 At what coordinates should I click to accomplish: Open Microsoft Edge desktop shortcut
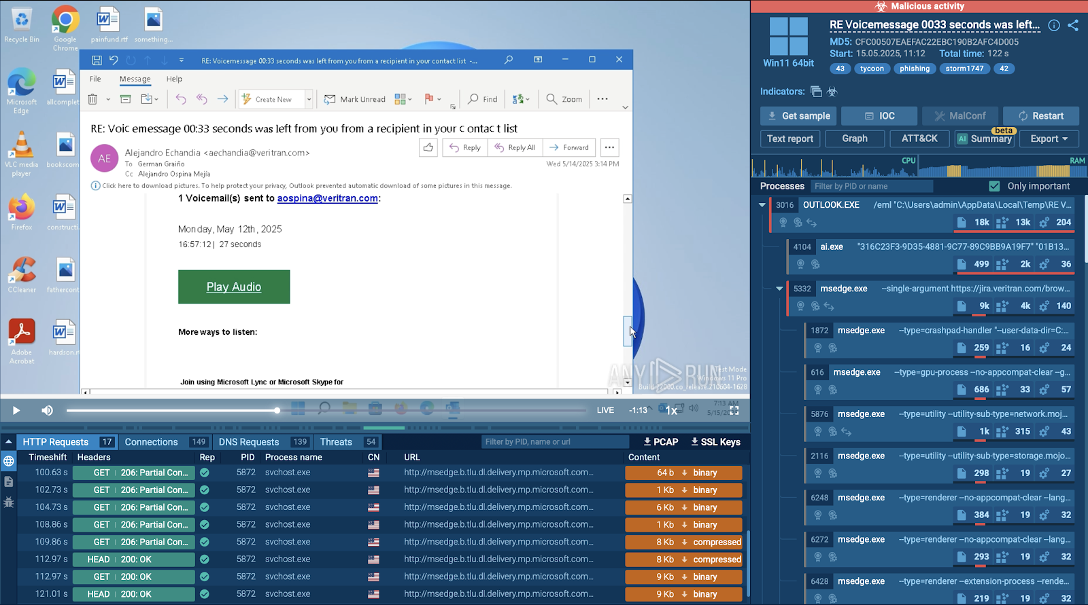point(22,92)
